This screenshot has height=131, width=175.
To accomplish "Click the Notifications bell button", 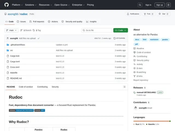I will tap(133, 14).
